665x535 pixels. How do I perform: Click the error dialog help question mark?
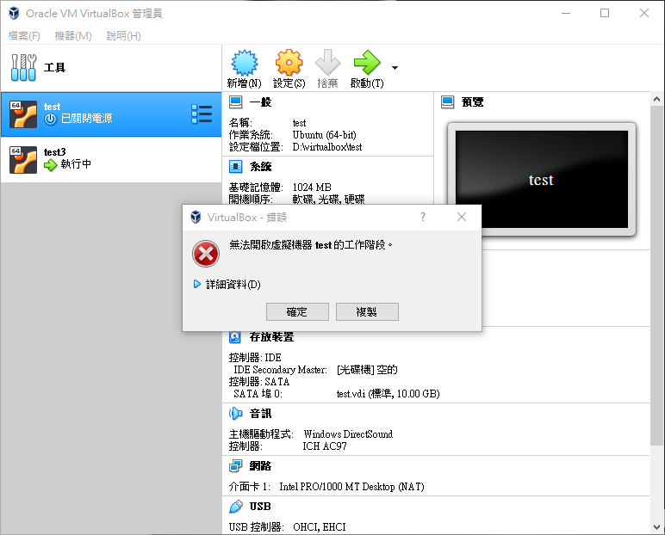(422, 217)
